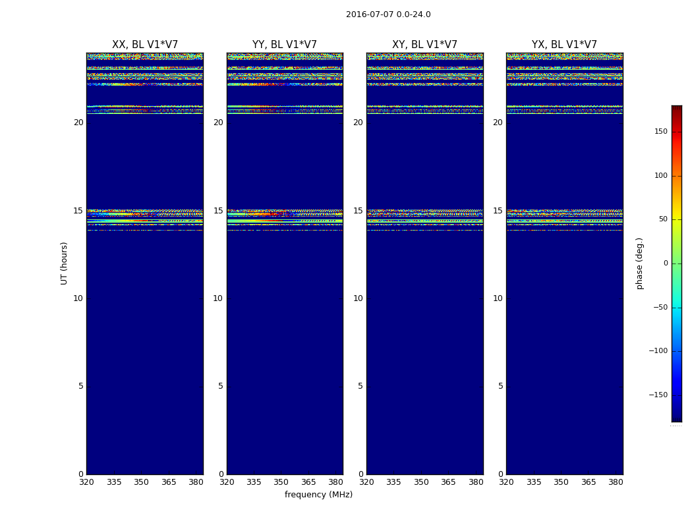Click the XY, BL V1*V7 panel title
Image resolution: width=692 pixels, height=527 pixels.
point(424,45)
